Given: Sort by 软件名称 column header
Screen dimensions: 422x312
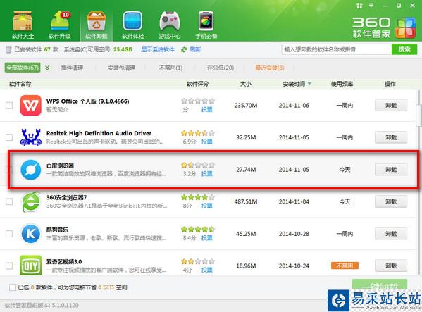Looking at the screenshot, I should point(20,84).
